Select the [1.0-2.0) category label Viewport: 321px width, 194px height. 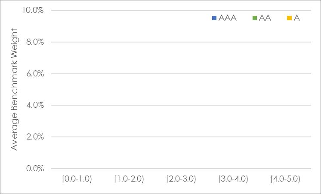click(129, 179)
